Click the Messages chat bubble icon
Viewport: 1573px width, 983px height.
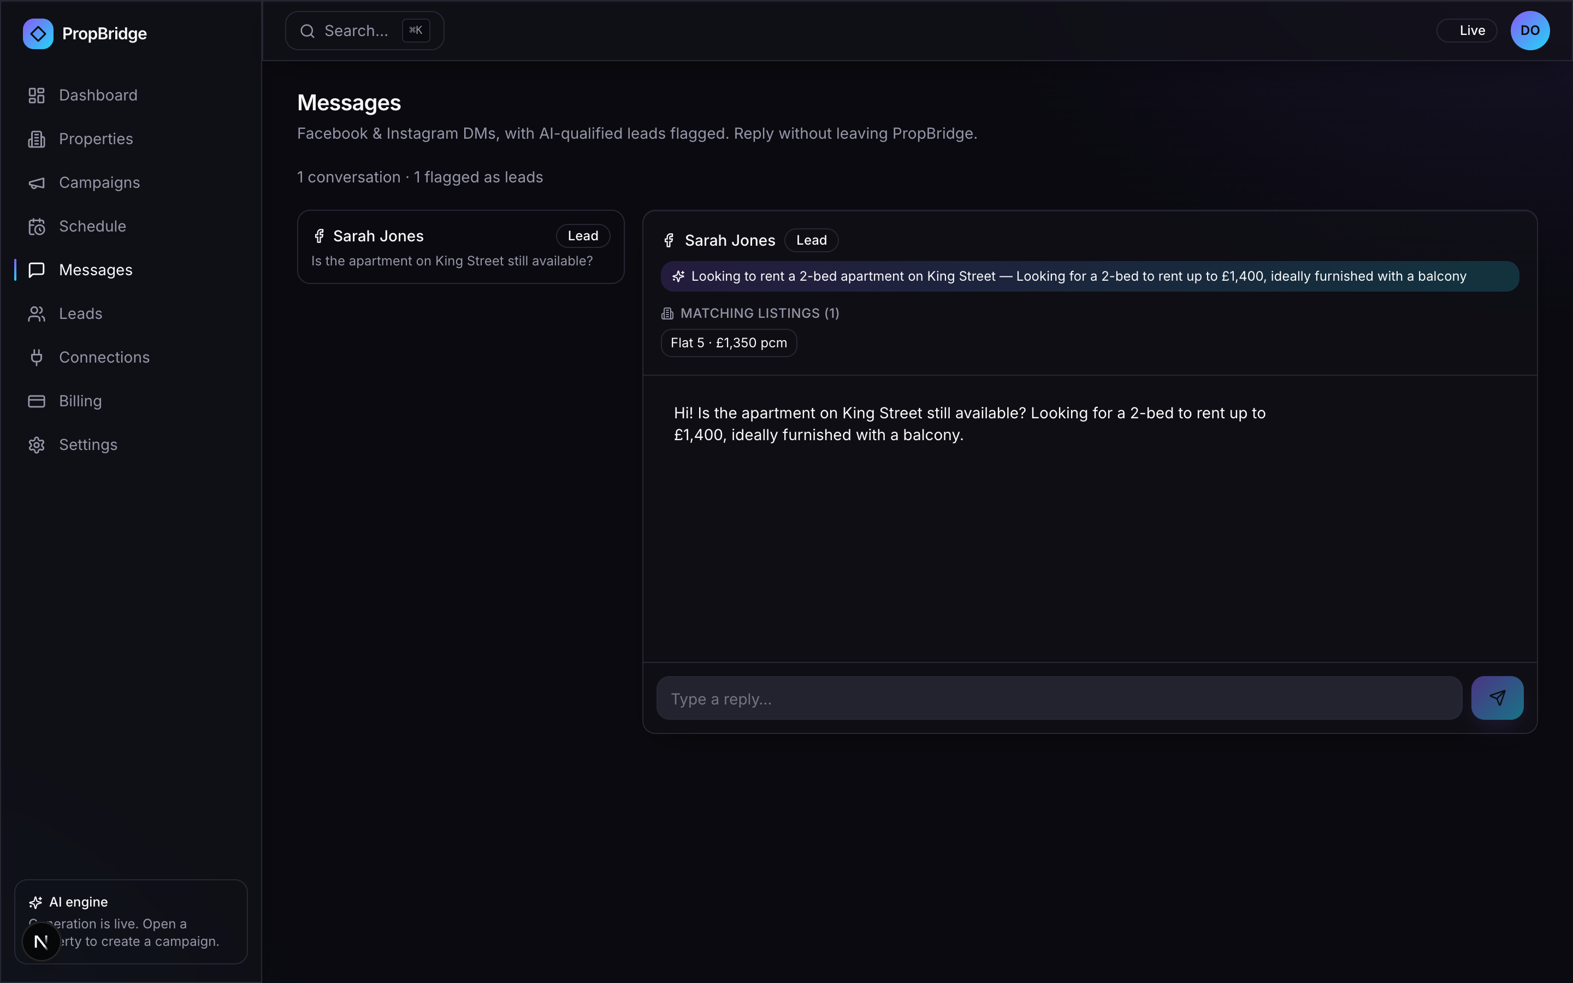coord(37,270)
